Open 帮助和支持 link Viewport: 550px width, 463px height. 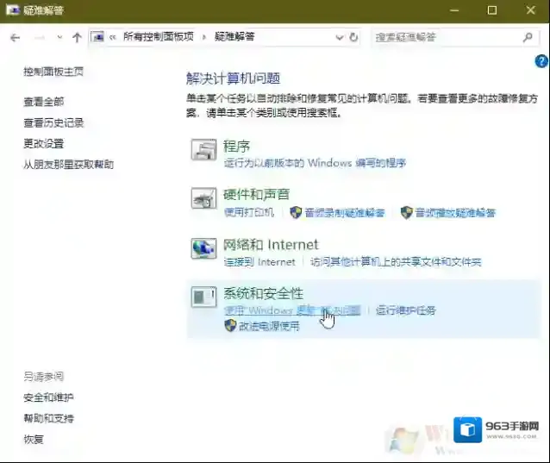[48, 418]
